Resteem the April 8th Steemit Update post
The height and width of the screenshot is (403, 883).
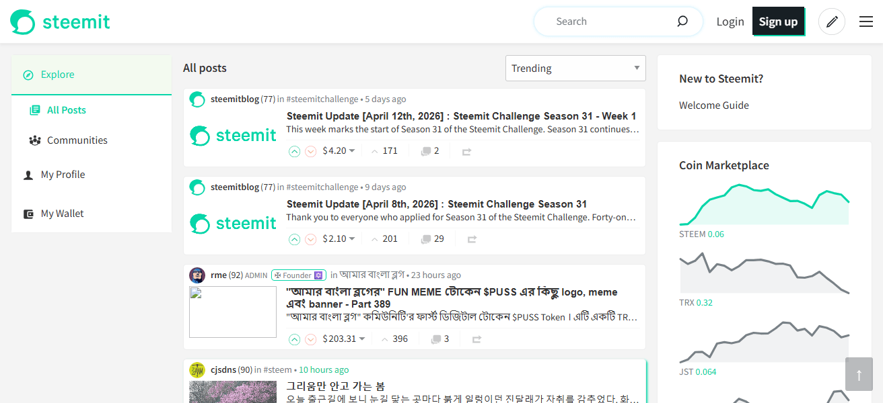point(472,240)
